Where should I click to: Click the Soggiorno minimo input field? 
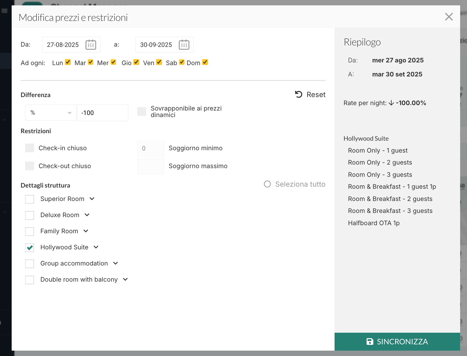(x=151, y=148)
